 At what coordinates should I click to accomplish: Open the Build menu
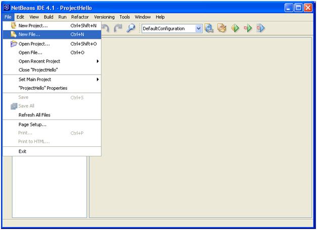click(x=48, y=17)
